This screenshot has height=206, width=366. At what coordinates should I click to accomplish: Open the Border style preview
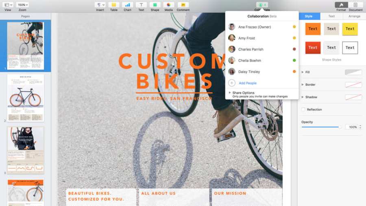[x=353, y=85]
